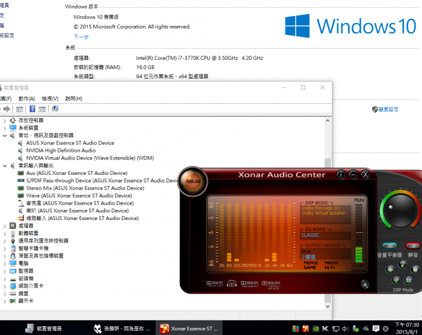Viewport: 422px width, 335px height.
Task: Select the movie DSP mode icon on right
Action: [416, 269]
